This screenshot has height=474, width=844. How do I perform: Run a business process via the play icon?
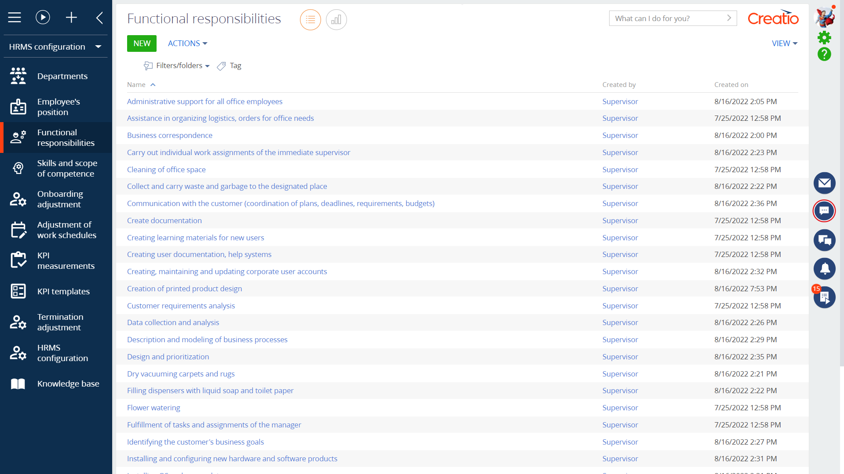43,18
